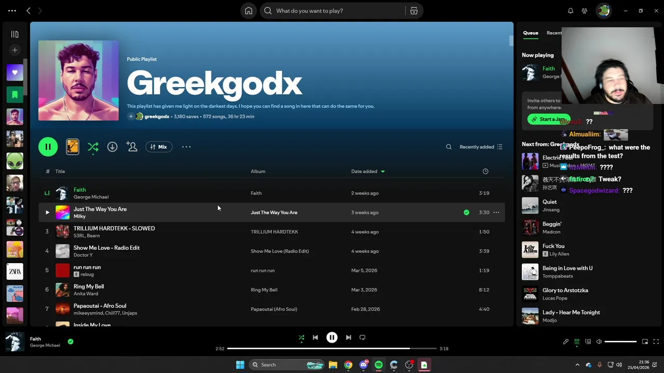Enter full screen mode
Viewport: 664px width, 373px height.
[x=656, y=342]
